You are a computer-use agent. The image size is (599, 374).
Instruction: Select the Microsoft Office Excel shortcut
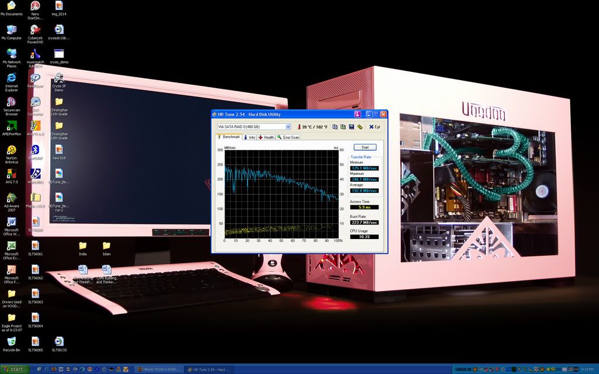[12, 251]
